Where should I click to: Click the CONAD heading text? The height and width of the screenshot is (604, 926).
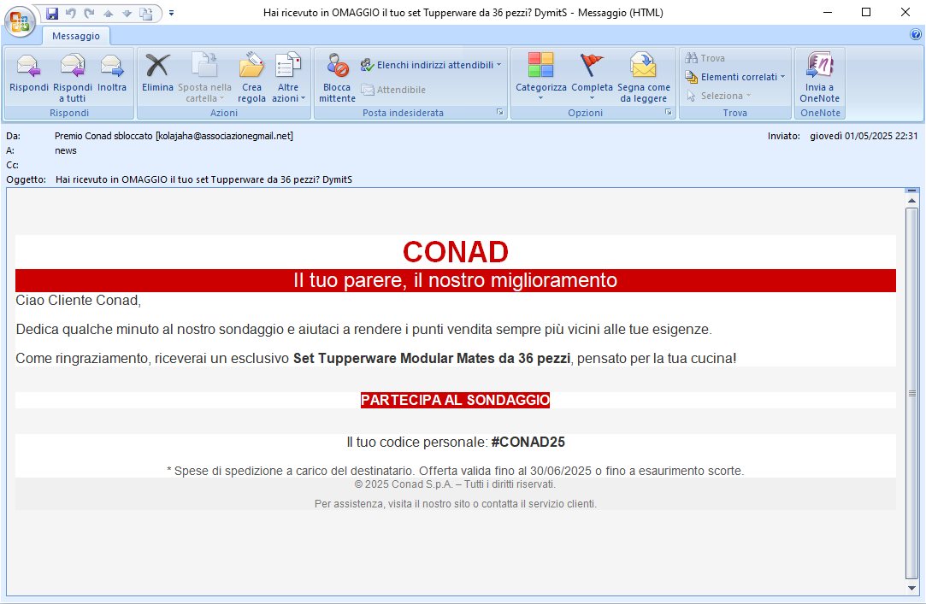[x=456, y=253]
